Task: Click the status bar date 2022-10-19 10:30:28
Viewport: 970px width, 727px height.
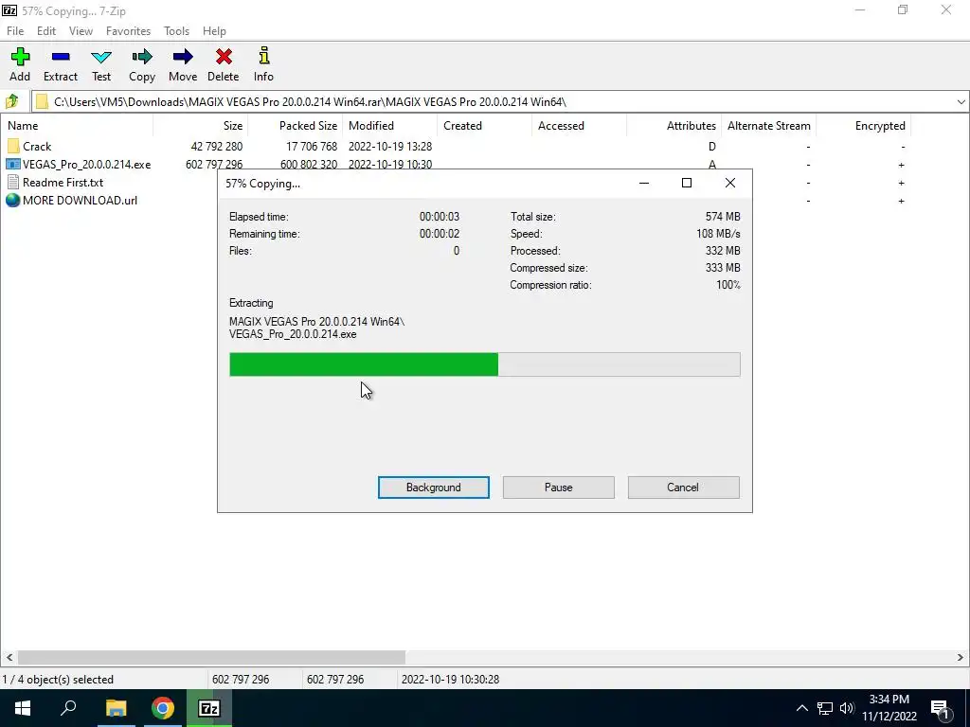Action: pyautogui.click(x=450, y=680)
